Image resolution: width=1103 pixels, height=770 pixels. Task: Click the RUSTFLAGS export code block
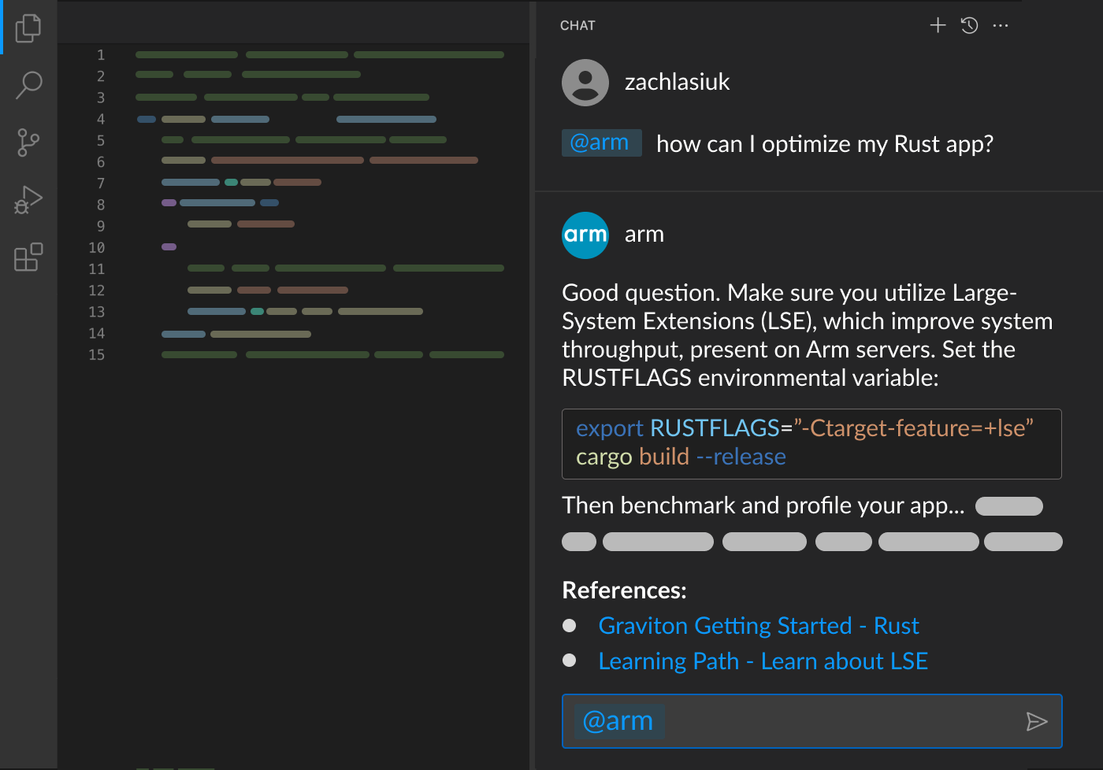[x=811, y=443]
